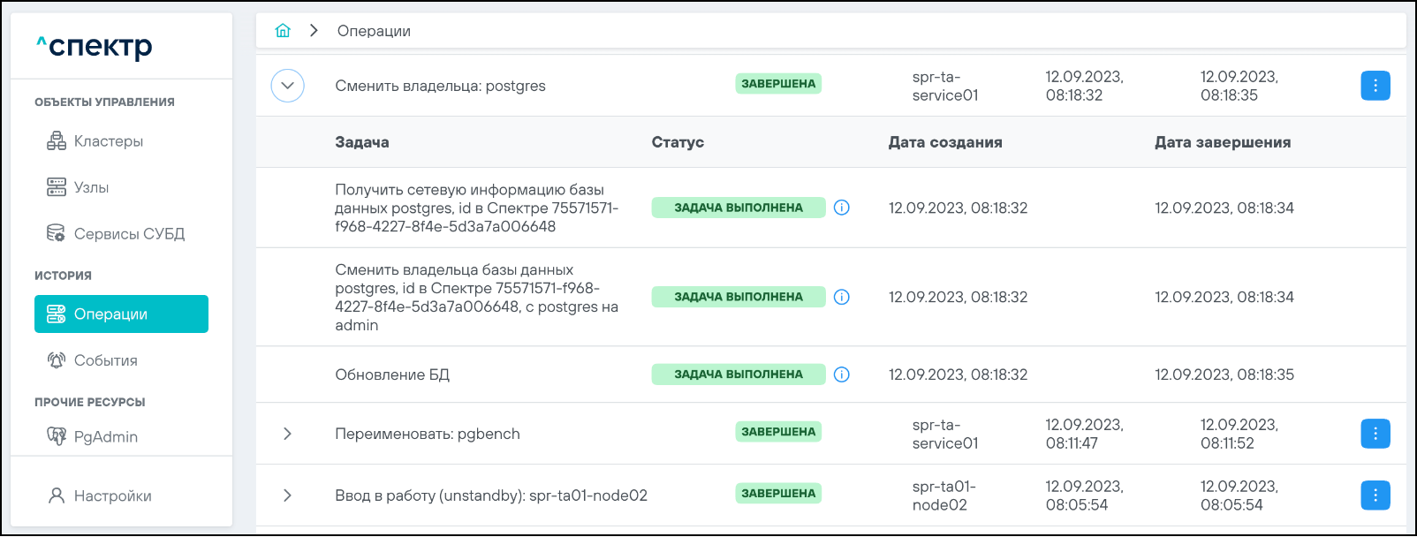Select the active Операции sidebar item
Viewport: 1417px width, 537px height.
121,314
